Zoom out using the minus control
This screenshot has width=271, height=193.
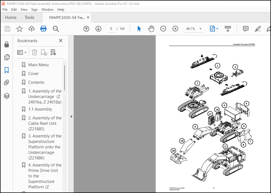[x=163, y=28]
